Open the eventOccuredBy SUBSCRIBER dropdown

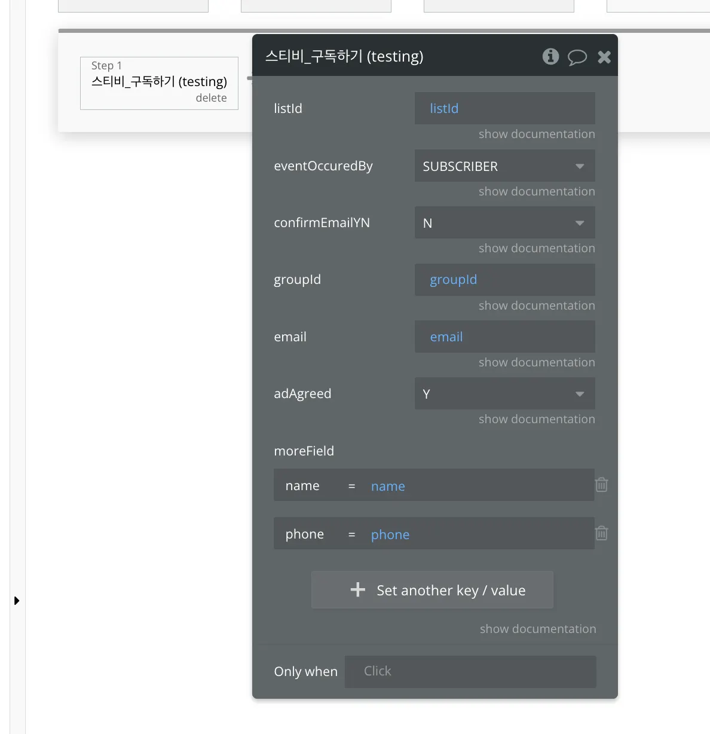(x=505, y=166)
